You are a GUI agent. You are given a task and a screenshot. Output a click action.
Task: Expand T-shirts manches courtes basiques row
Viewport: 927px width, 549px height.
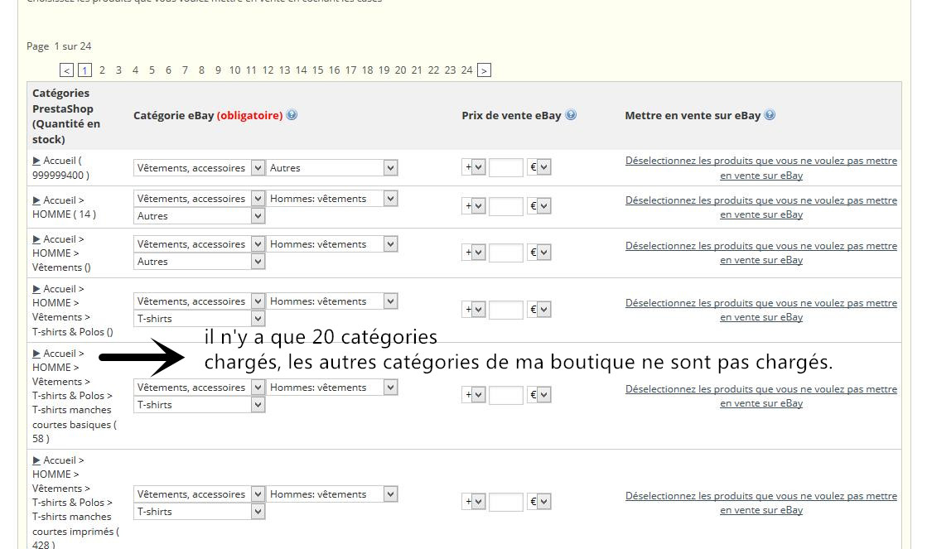tap(36, 354)
